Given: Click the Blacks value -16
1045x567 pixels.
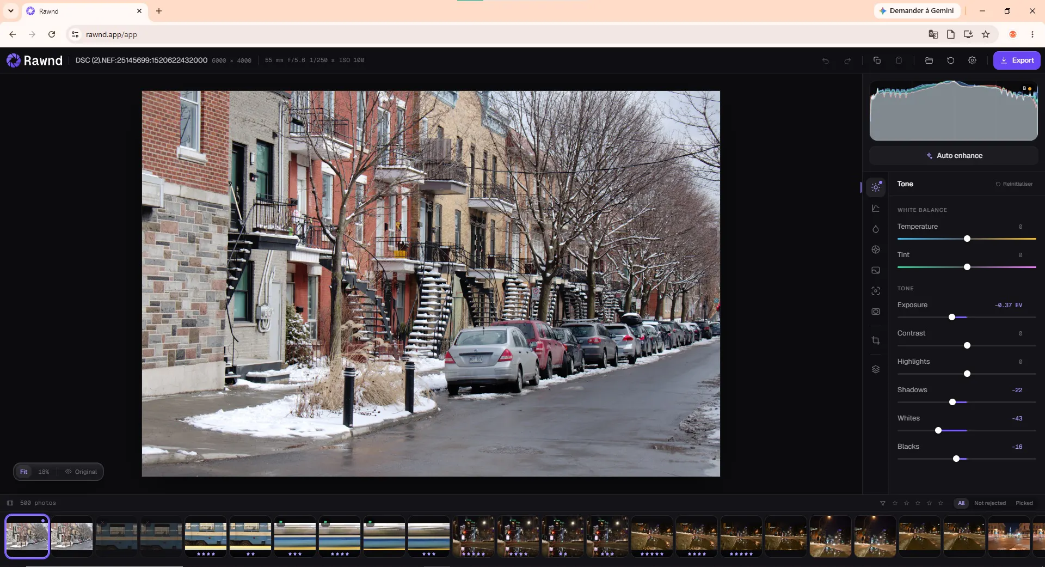Looking at the screenshot, I should pos(1017,447).
